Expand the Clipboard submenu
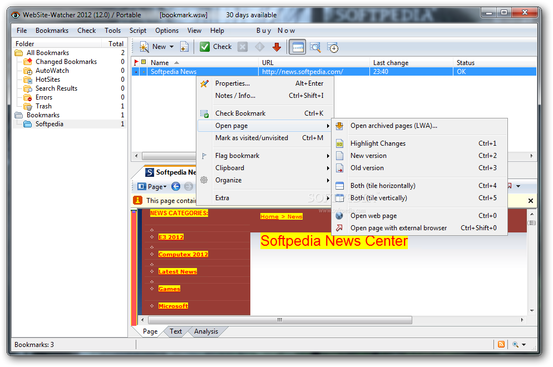Viewport: 553px width, 367px height. 265,168
